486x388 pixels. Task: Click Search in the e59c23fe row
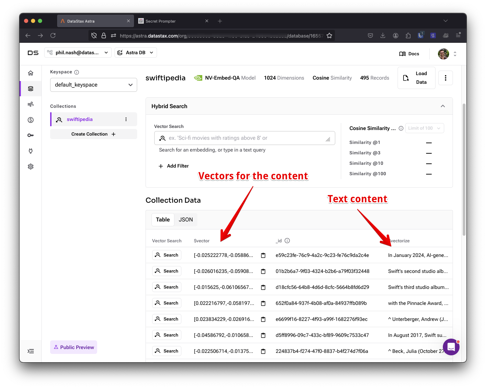tap(167, 255)
